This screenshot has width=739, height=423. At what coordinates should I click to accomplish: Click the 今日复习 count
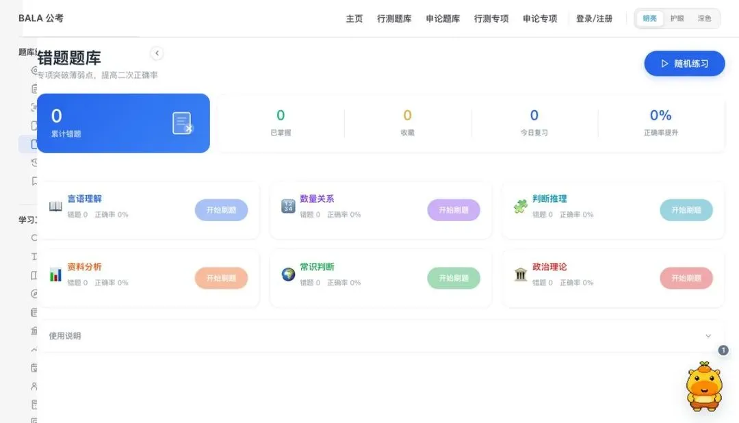pos(534,115)
